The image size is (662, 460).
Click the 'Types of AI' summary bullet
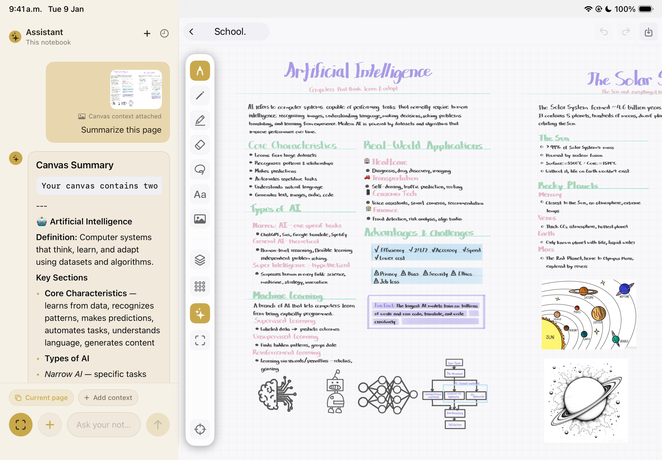[x=67, y=358]
